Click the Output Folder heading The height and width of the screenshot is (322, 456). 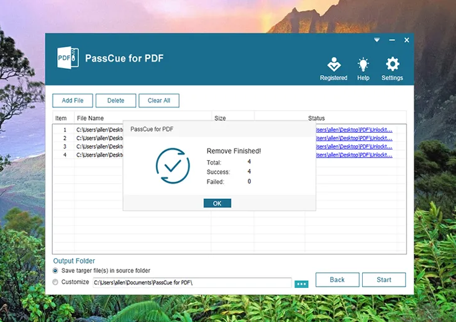pyautogui.click(x=74, y=261)
